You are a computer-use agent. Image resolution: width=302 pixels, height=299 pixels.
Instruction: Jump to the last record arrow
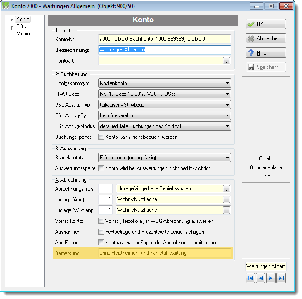[281, 278]
